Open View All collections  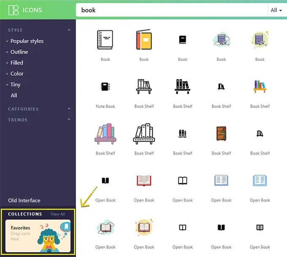(x=58, y=214)
